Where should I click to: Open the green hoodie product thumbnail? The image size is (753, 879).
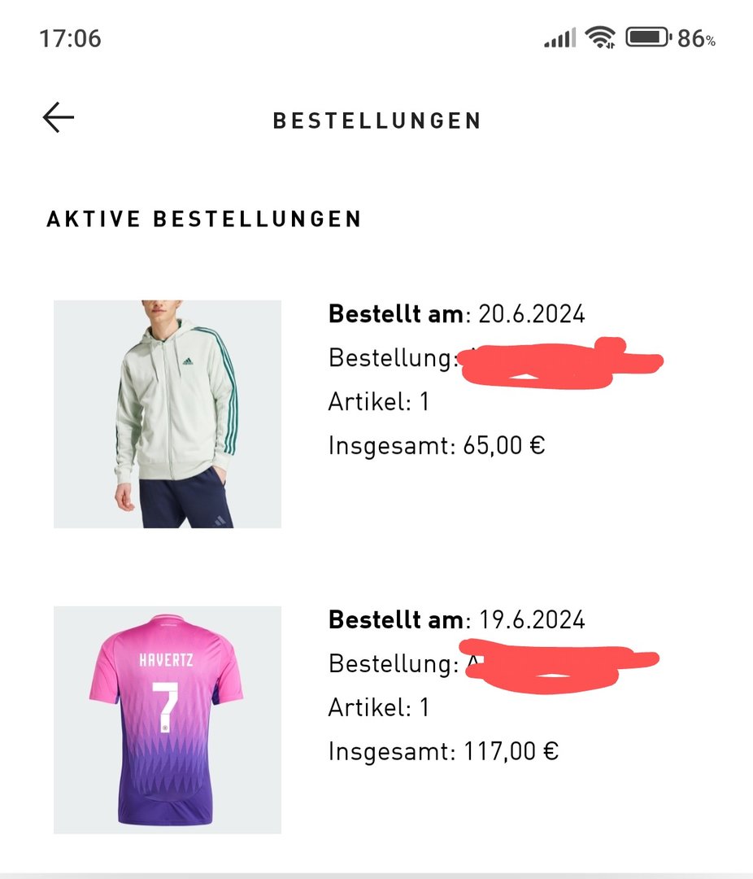pyautogui.click(x=168, y=413)
